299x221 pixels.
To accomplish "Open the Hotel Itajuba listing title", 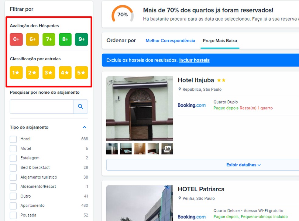I will (196, 80).
